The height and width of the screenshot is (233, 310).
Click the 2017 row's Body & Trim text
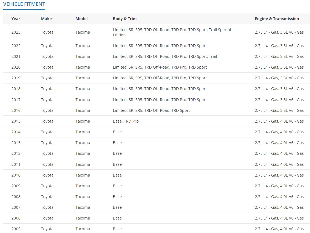pos(160,100)
